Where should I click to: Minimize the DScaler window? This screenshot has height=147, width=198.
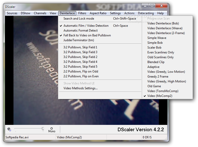[x=145, y=6]
